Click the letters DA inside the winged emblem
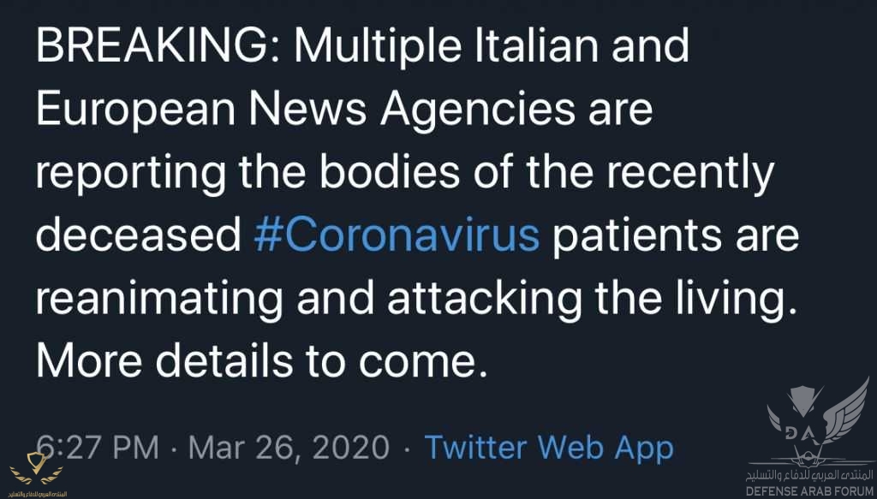This screenshot has height=499, width=877. 801,432
